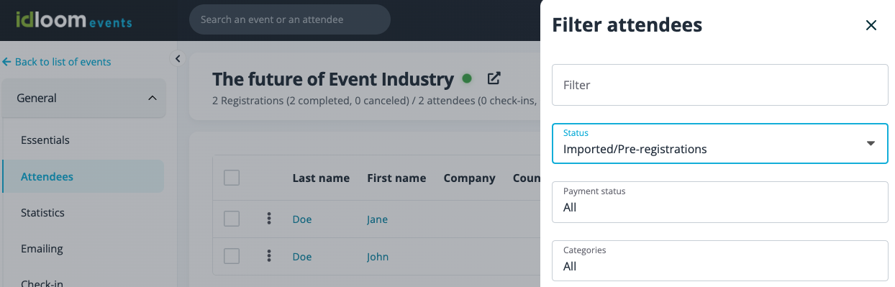Screen dimensions: 895x287
Task: Open Essentials in the sidebar
Action: (45, 140)
